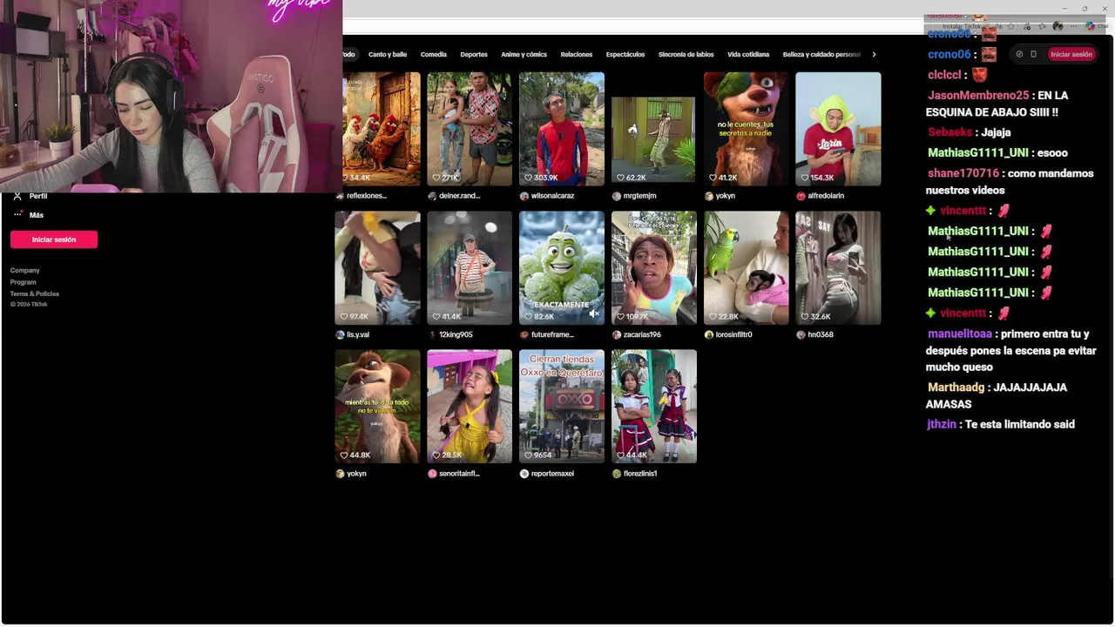Open the Chavo costume video with 41.4K likes
This screenshot has width=1115, height=627.
click(470, 268)
